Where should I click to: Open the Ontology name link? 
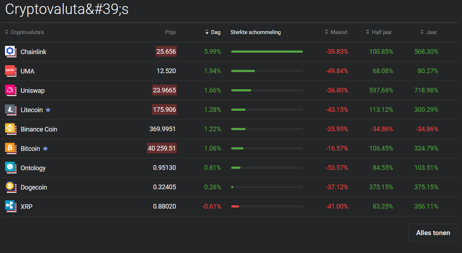coord(33,168)
